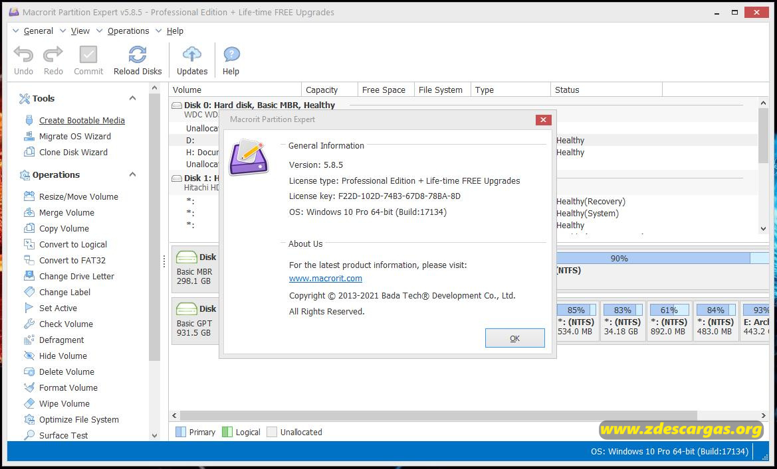Click the Convert to FAT32 icon
This screenshot has width=777, height=469.
[x=30, y=260]
